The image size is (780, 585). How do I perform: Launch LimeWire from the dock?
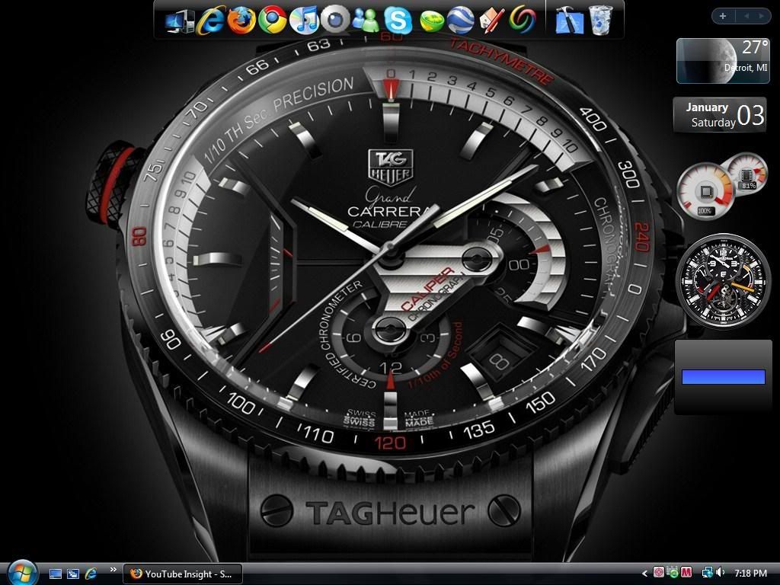point(431,22)
